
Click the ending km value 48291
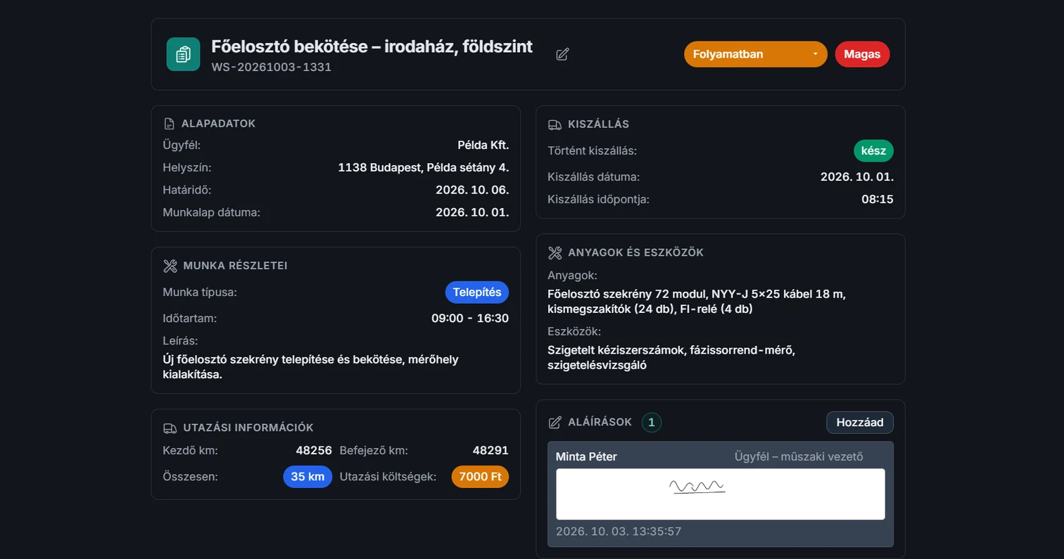click(490, 451)
